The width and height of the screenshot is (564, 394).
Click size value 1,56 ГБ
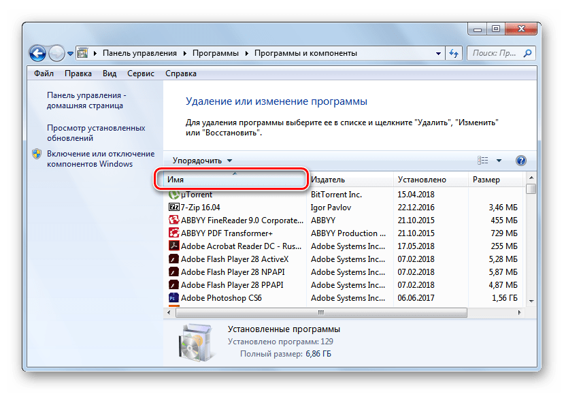[505, 298]
